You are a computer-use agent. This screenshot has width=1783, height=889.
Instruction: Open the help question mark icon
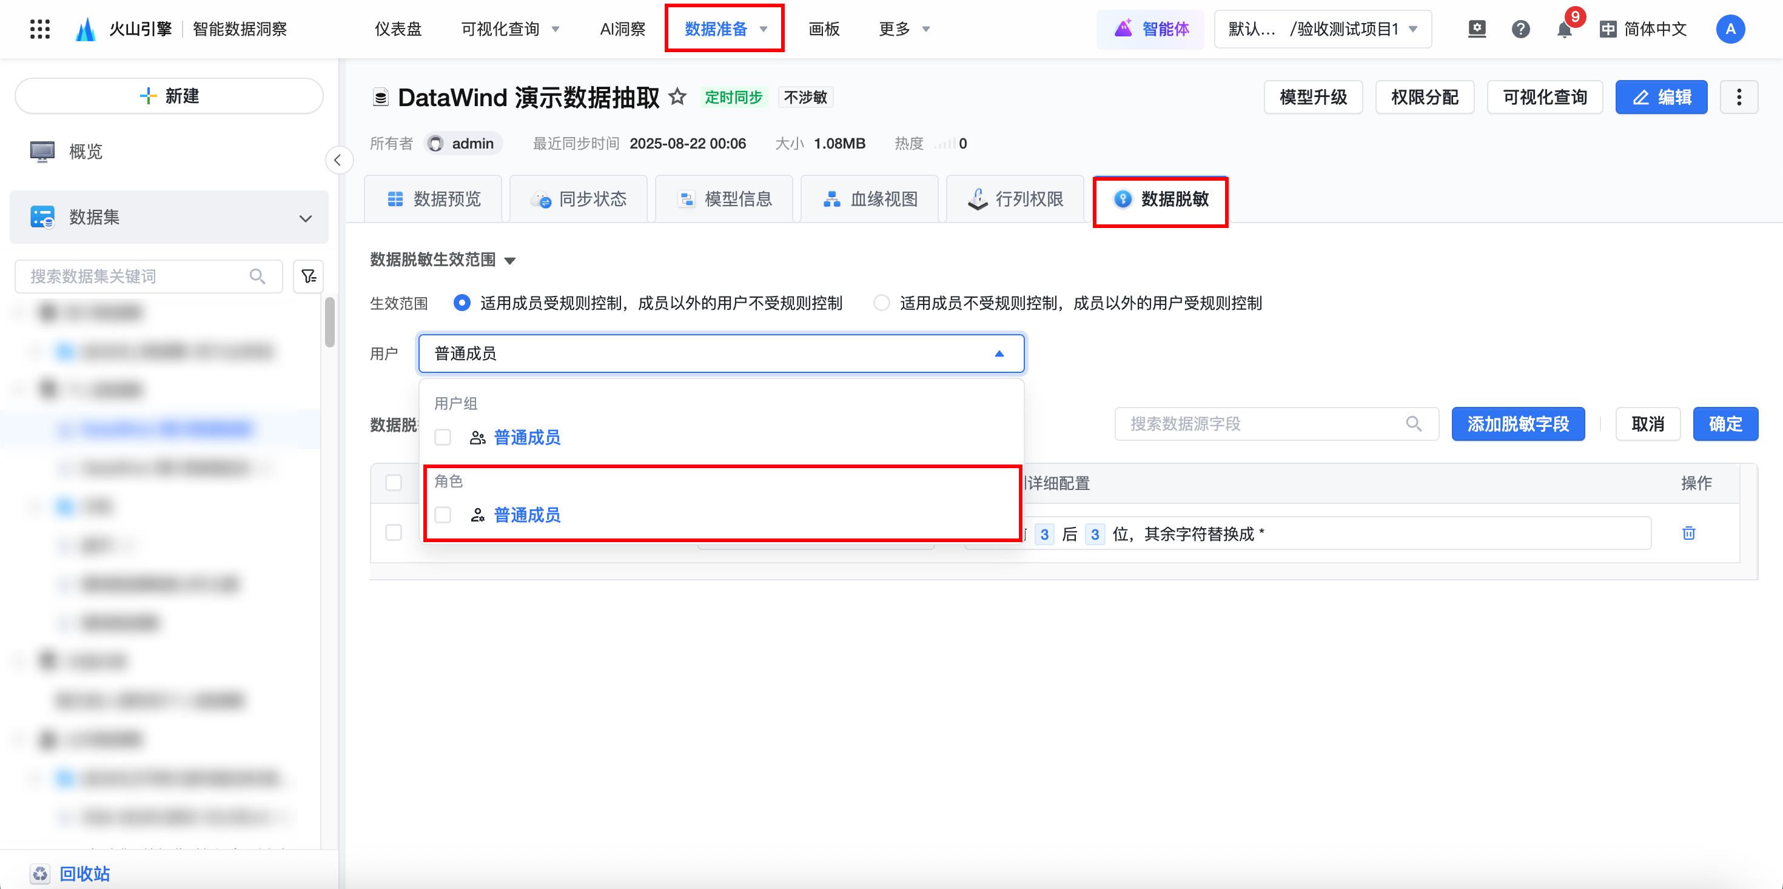point(1520,29)
